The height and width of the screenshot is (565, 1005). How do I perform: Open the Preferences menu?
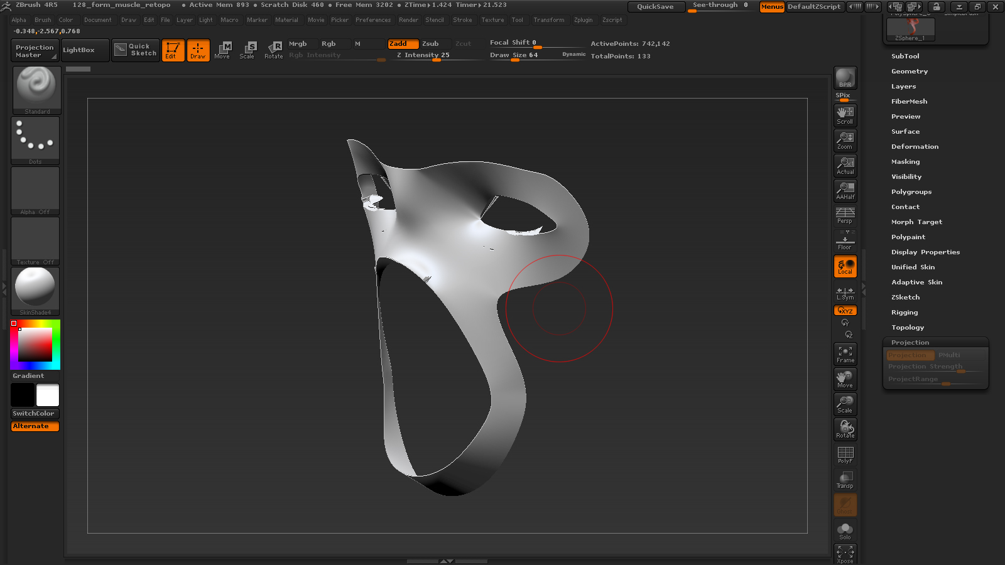point(374,19)
